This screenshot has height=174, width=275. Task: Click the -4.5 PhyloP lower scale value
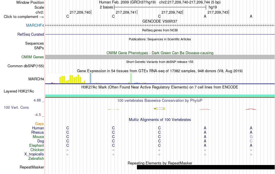38,115
